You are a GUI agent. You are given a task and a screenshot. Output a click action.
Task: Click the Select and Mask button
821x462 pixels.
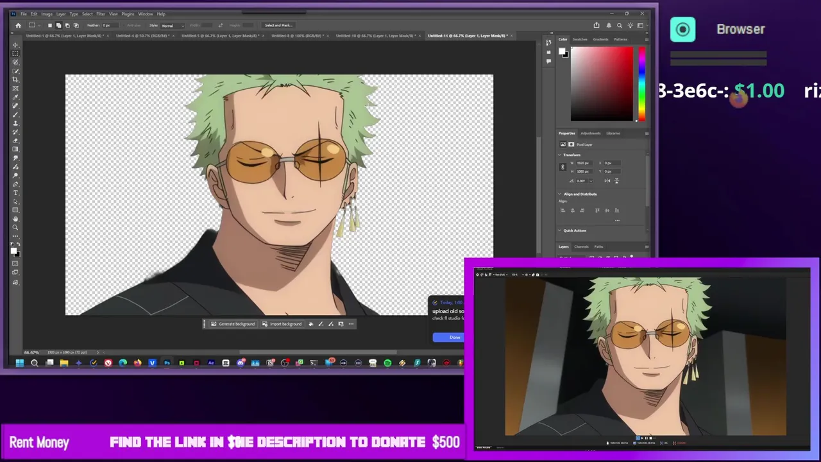click(278, 26)
